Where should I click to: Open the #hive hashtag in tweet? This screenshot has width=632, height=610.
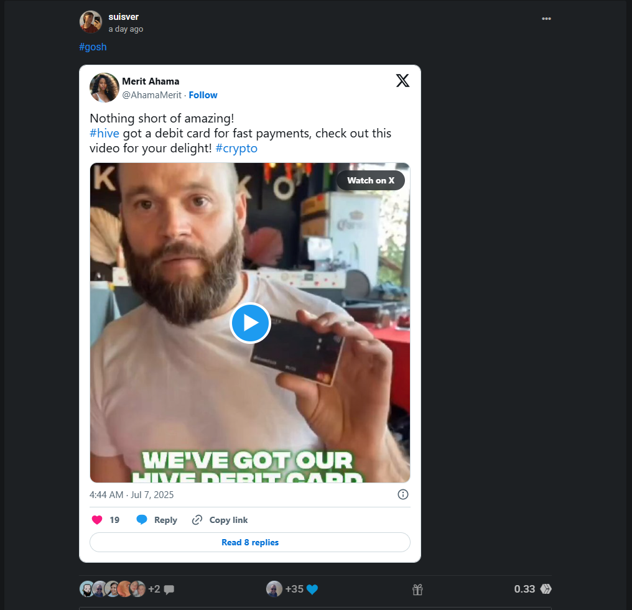click(105, 133)
